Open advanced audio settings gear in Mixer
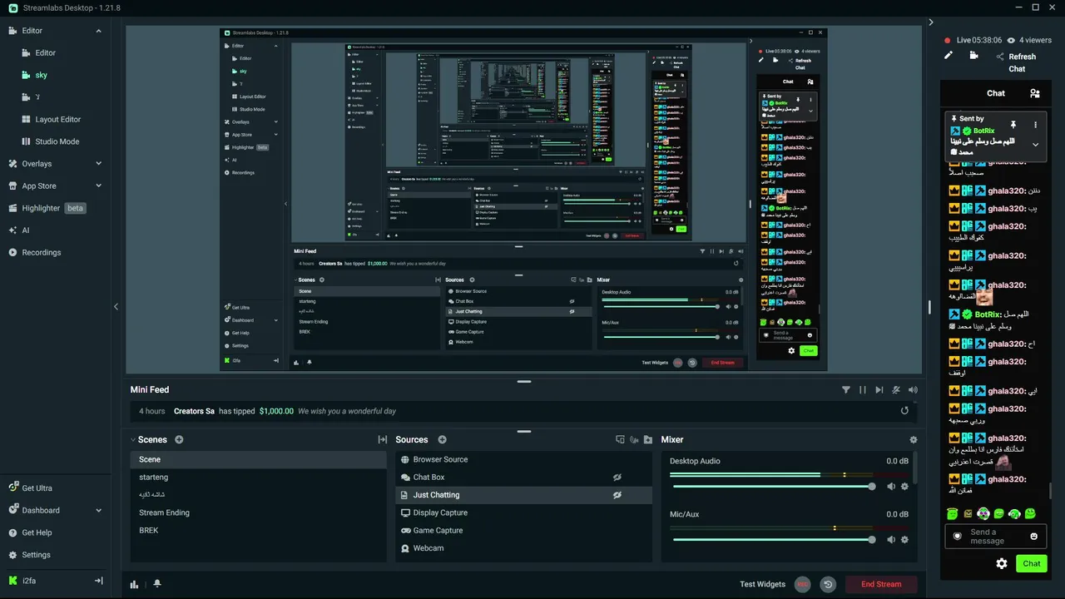The image size is (1065, 599). [x=914, y=439]
